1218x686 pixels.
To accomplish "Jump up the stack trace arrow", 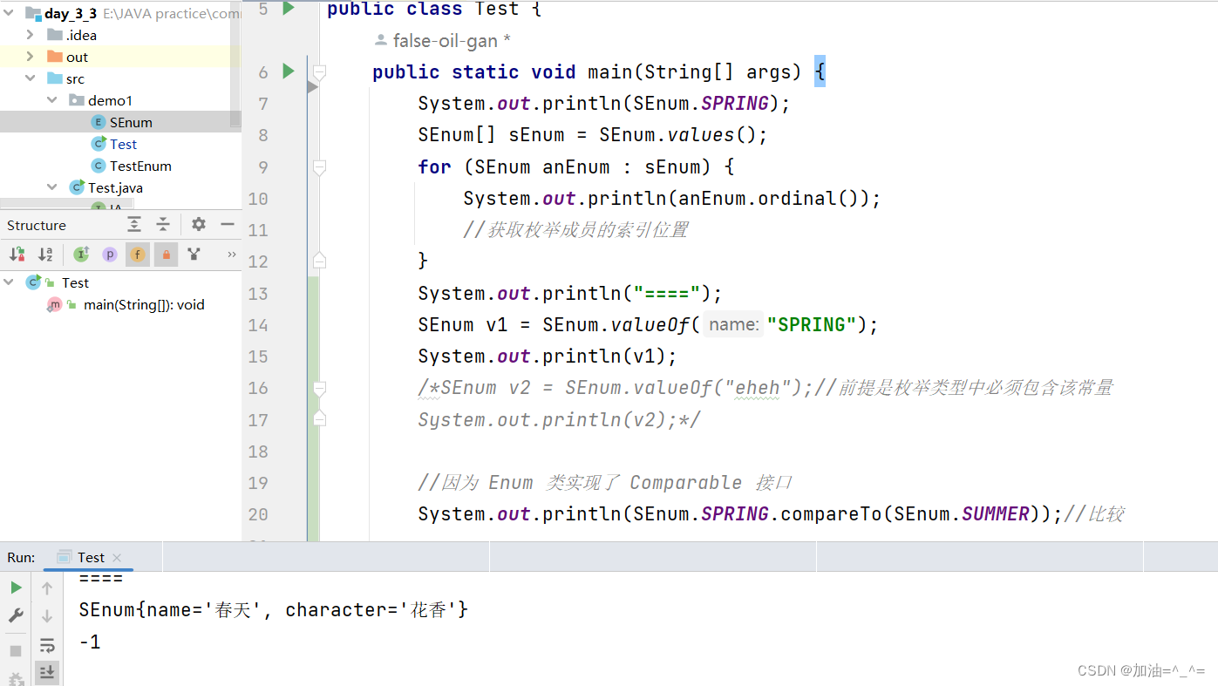I will pyautogui.click(x=47, y=588).
